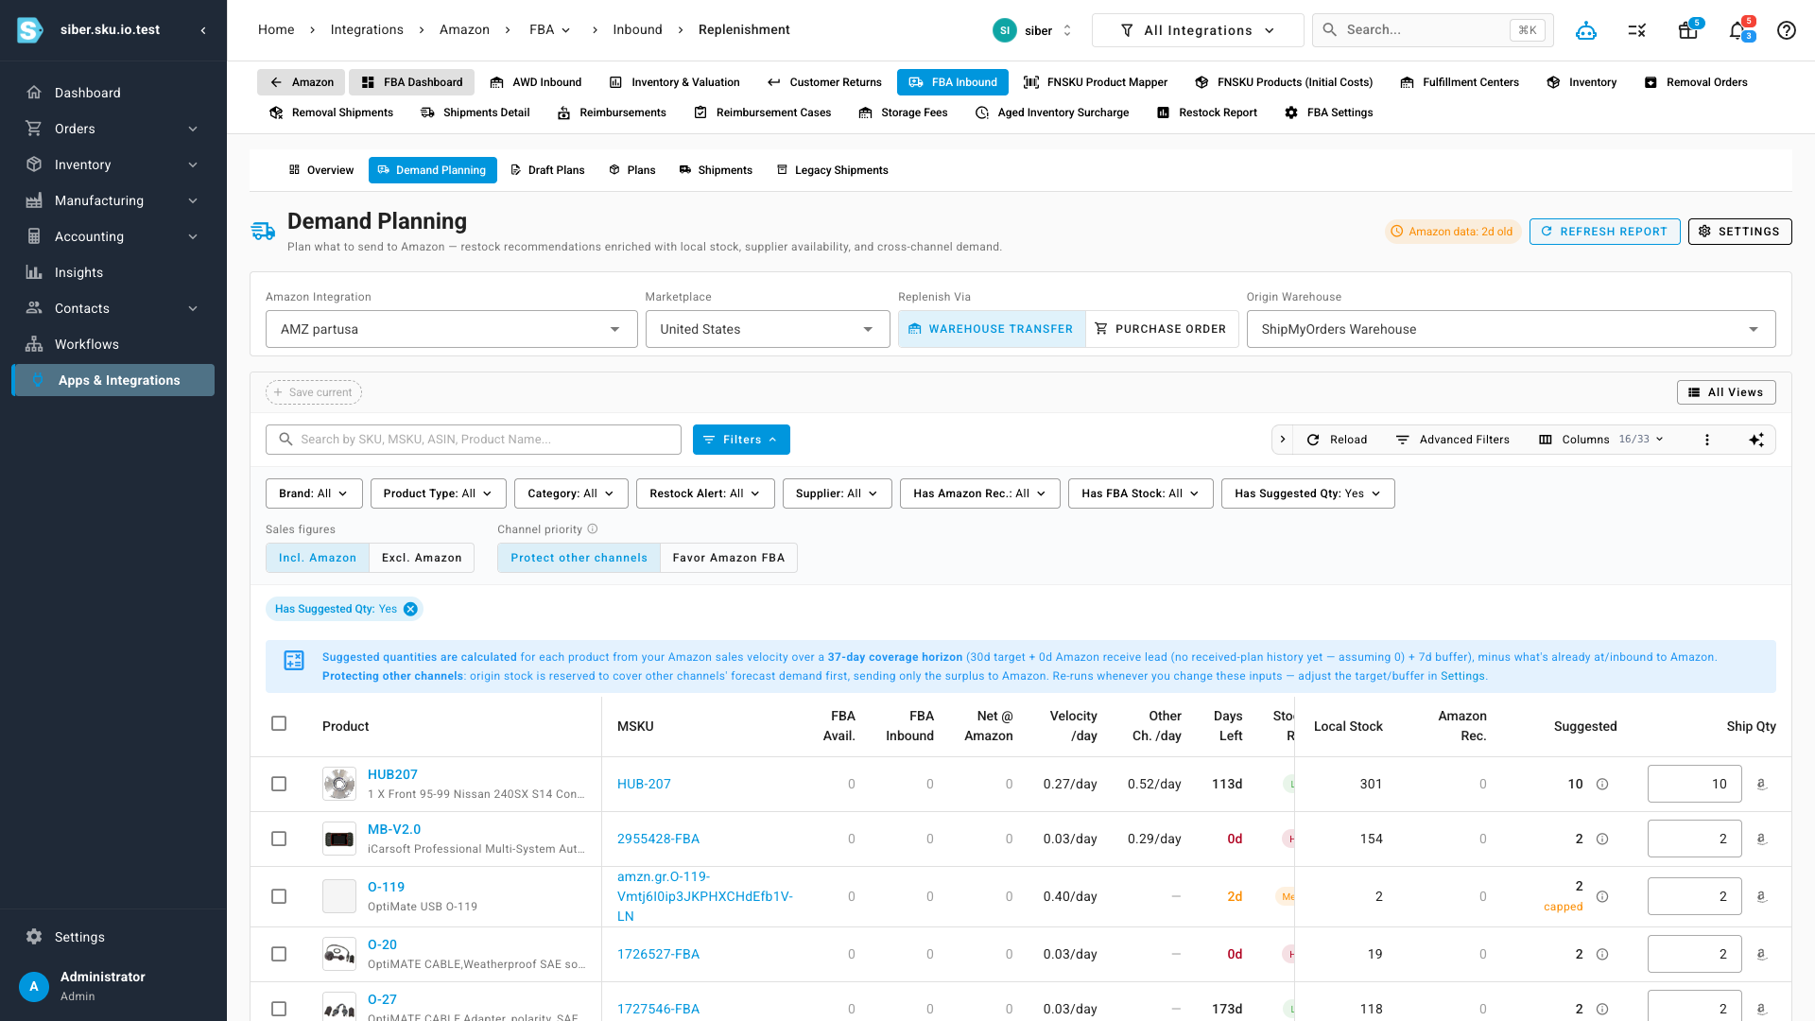
Task: Toggle the blue Filters button
Action: pyautogui.click(x=741, y=440)
